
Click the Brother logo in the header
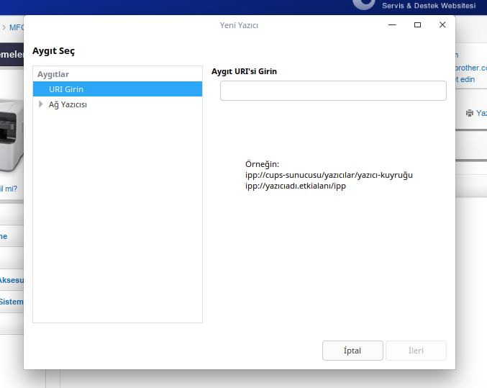[x=364, y=4]
